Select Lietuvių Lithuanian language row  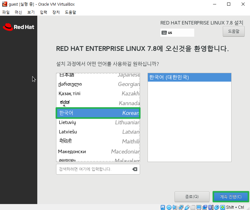point(98,122)
